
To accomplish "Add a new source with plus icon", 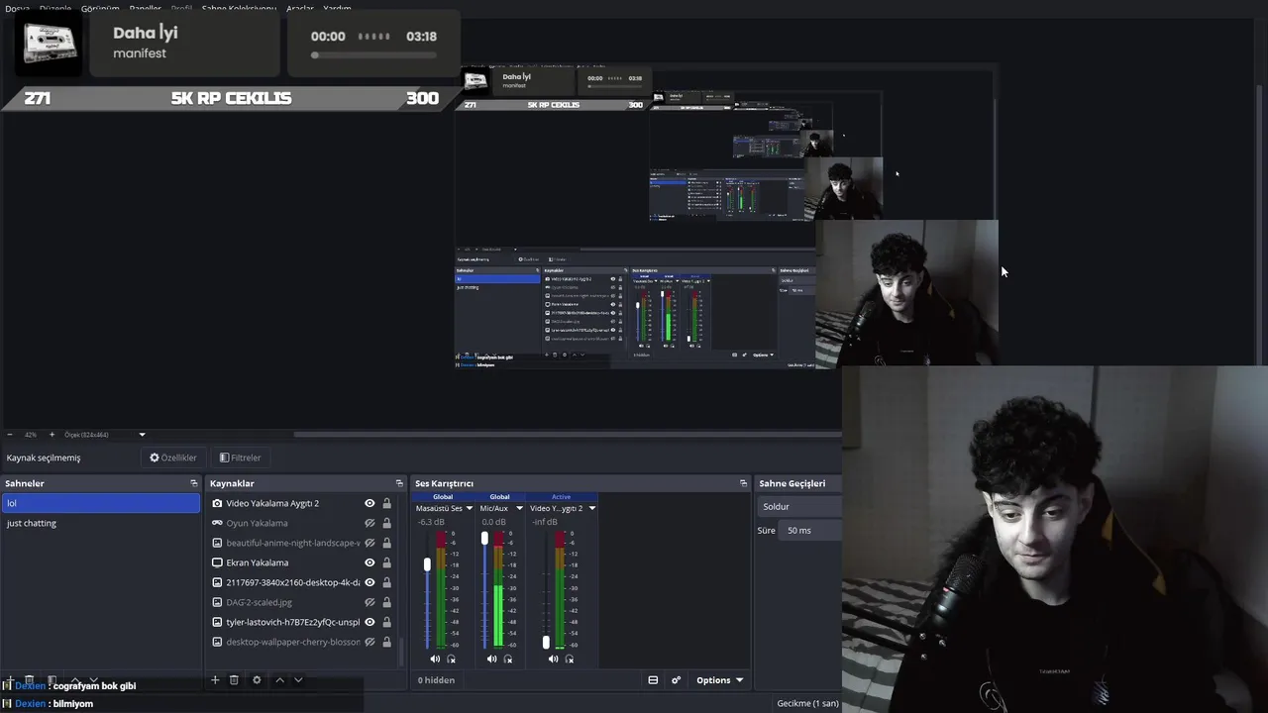I will (215, 680).
